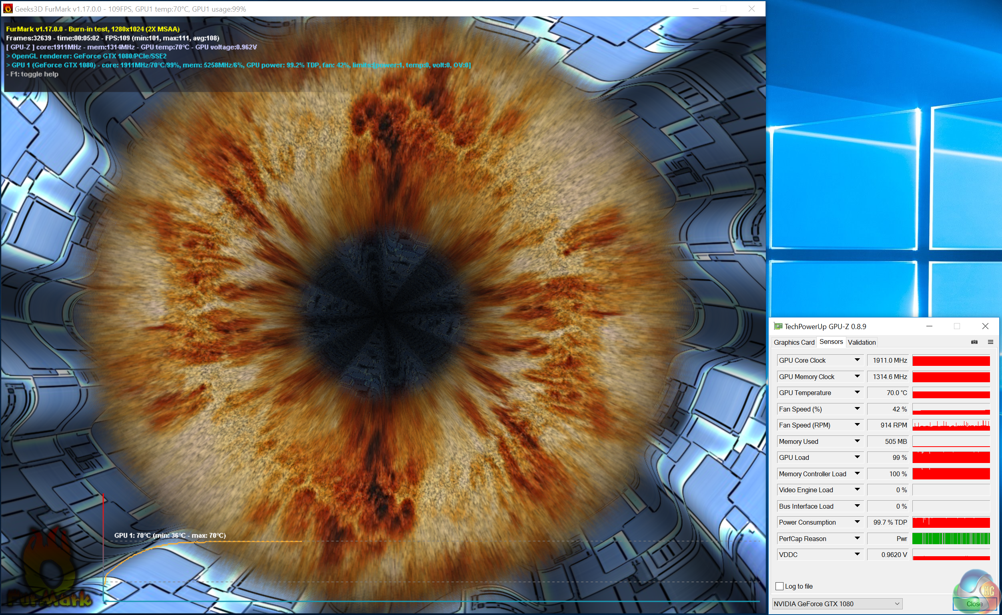The height and width of the screenshot is (615, 1002).
Task: Click the green PerfCap Reason graph bar
Action: click(951, 539)
